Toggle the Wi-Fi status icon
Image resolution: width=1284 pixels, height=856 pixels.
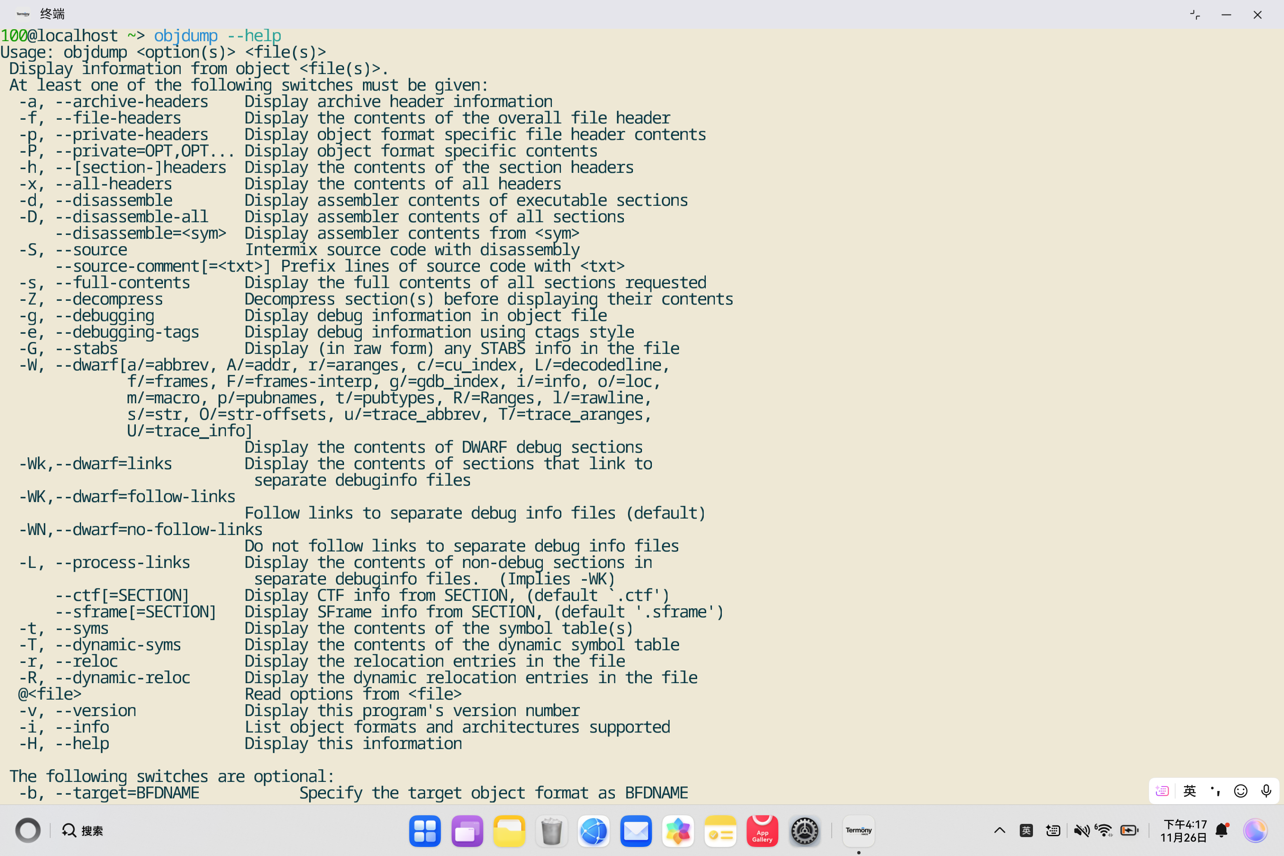(1104, 830)
